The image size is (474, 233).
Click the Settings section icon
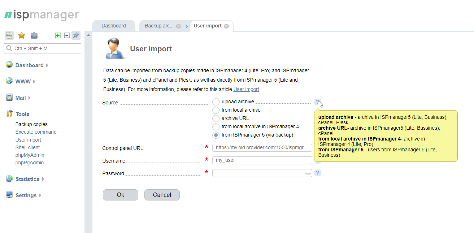[x=9, y=195]
